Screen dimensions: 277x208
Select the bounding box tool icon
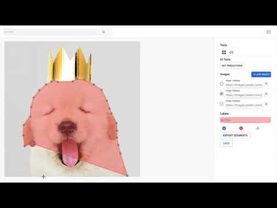click(x=224, y=52)
